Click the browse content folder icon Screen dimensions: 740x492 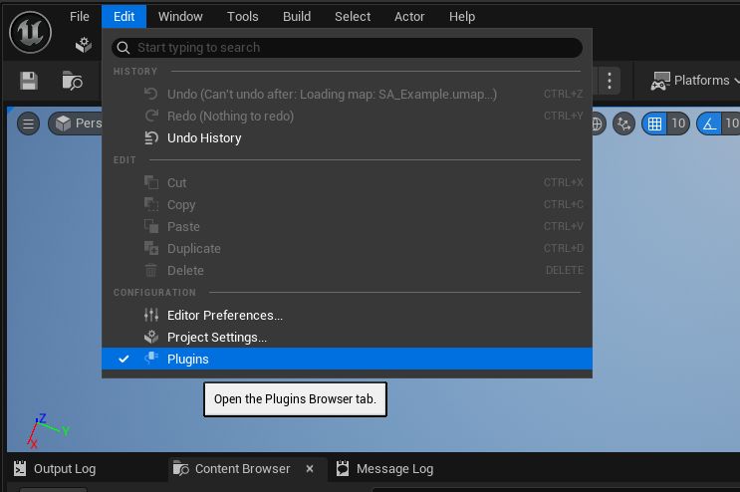[x=72, y=81]
